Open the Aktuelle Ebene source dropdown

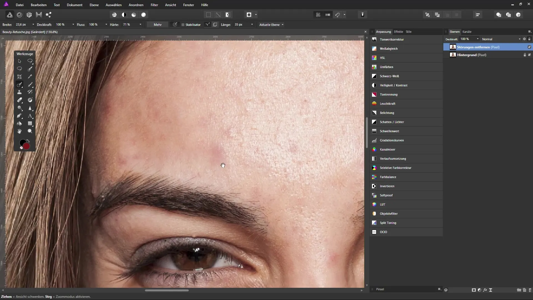click(271, 25)
